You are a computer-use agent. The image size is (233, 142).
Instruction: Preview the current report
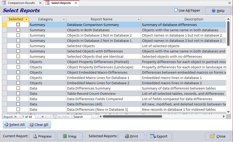(x=42, y=136)
